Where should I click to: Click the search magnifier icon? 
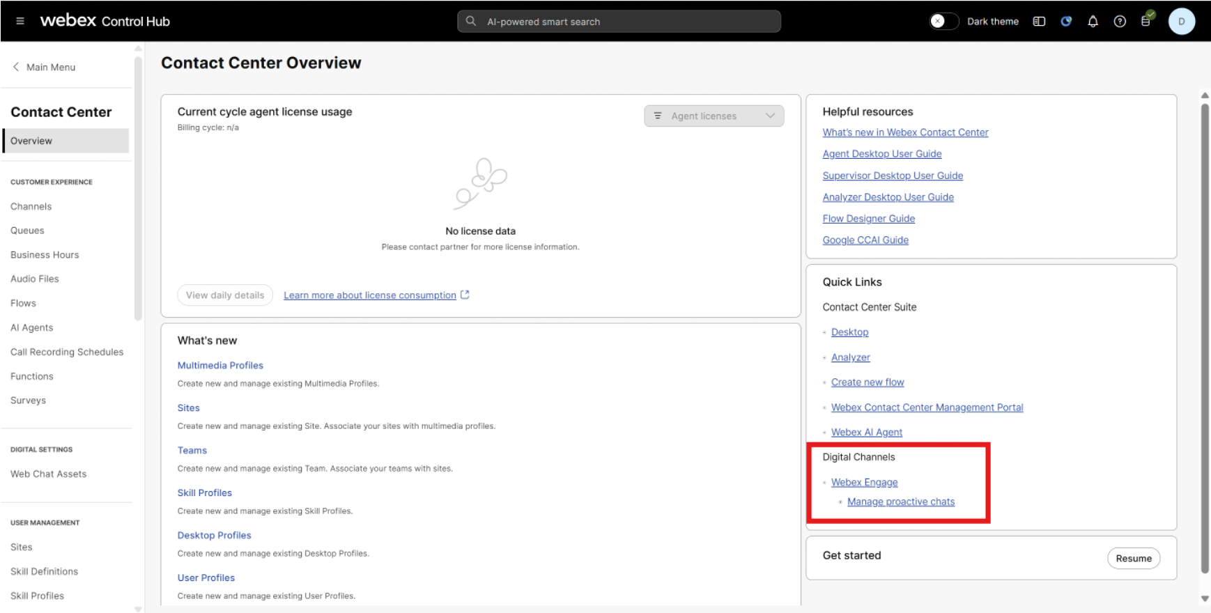[471, 21]
